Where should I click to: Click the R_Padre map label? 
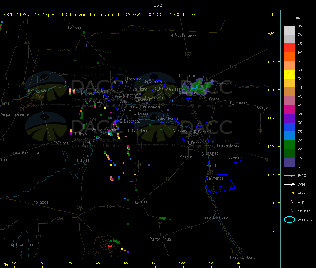201,132
